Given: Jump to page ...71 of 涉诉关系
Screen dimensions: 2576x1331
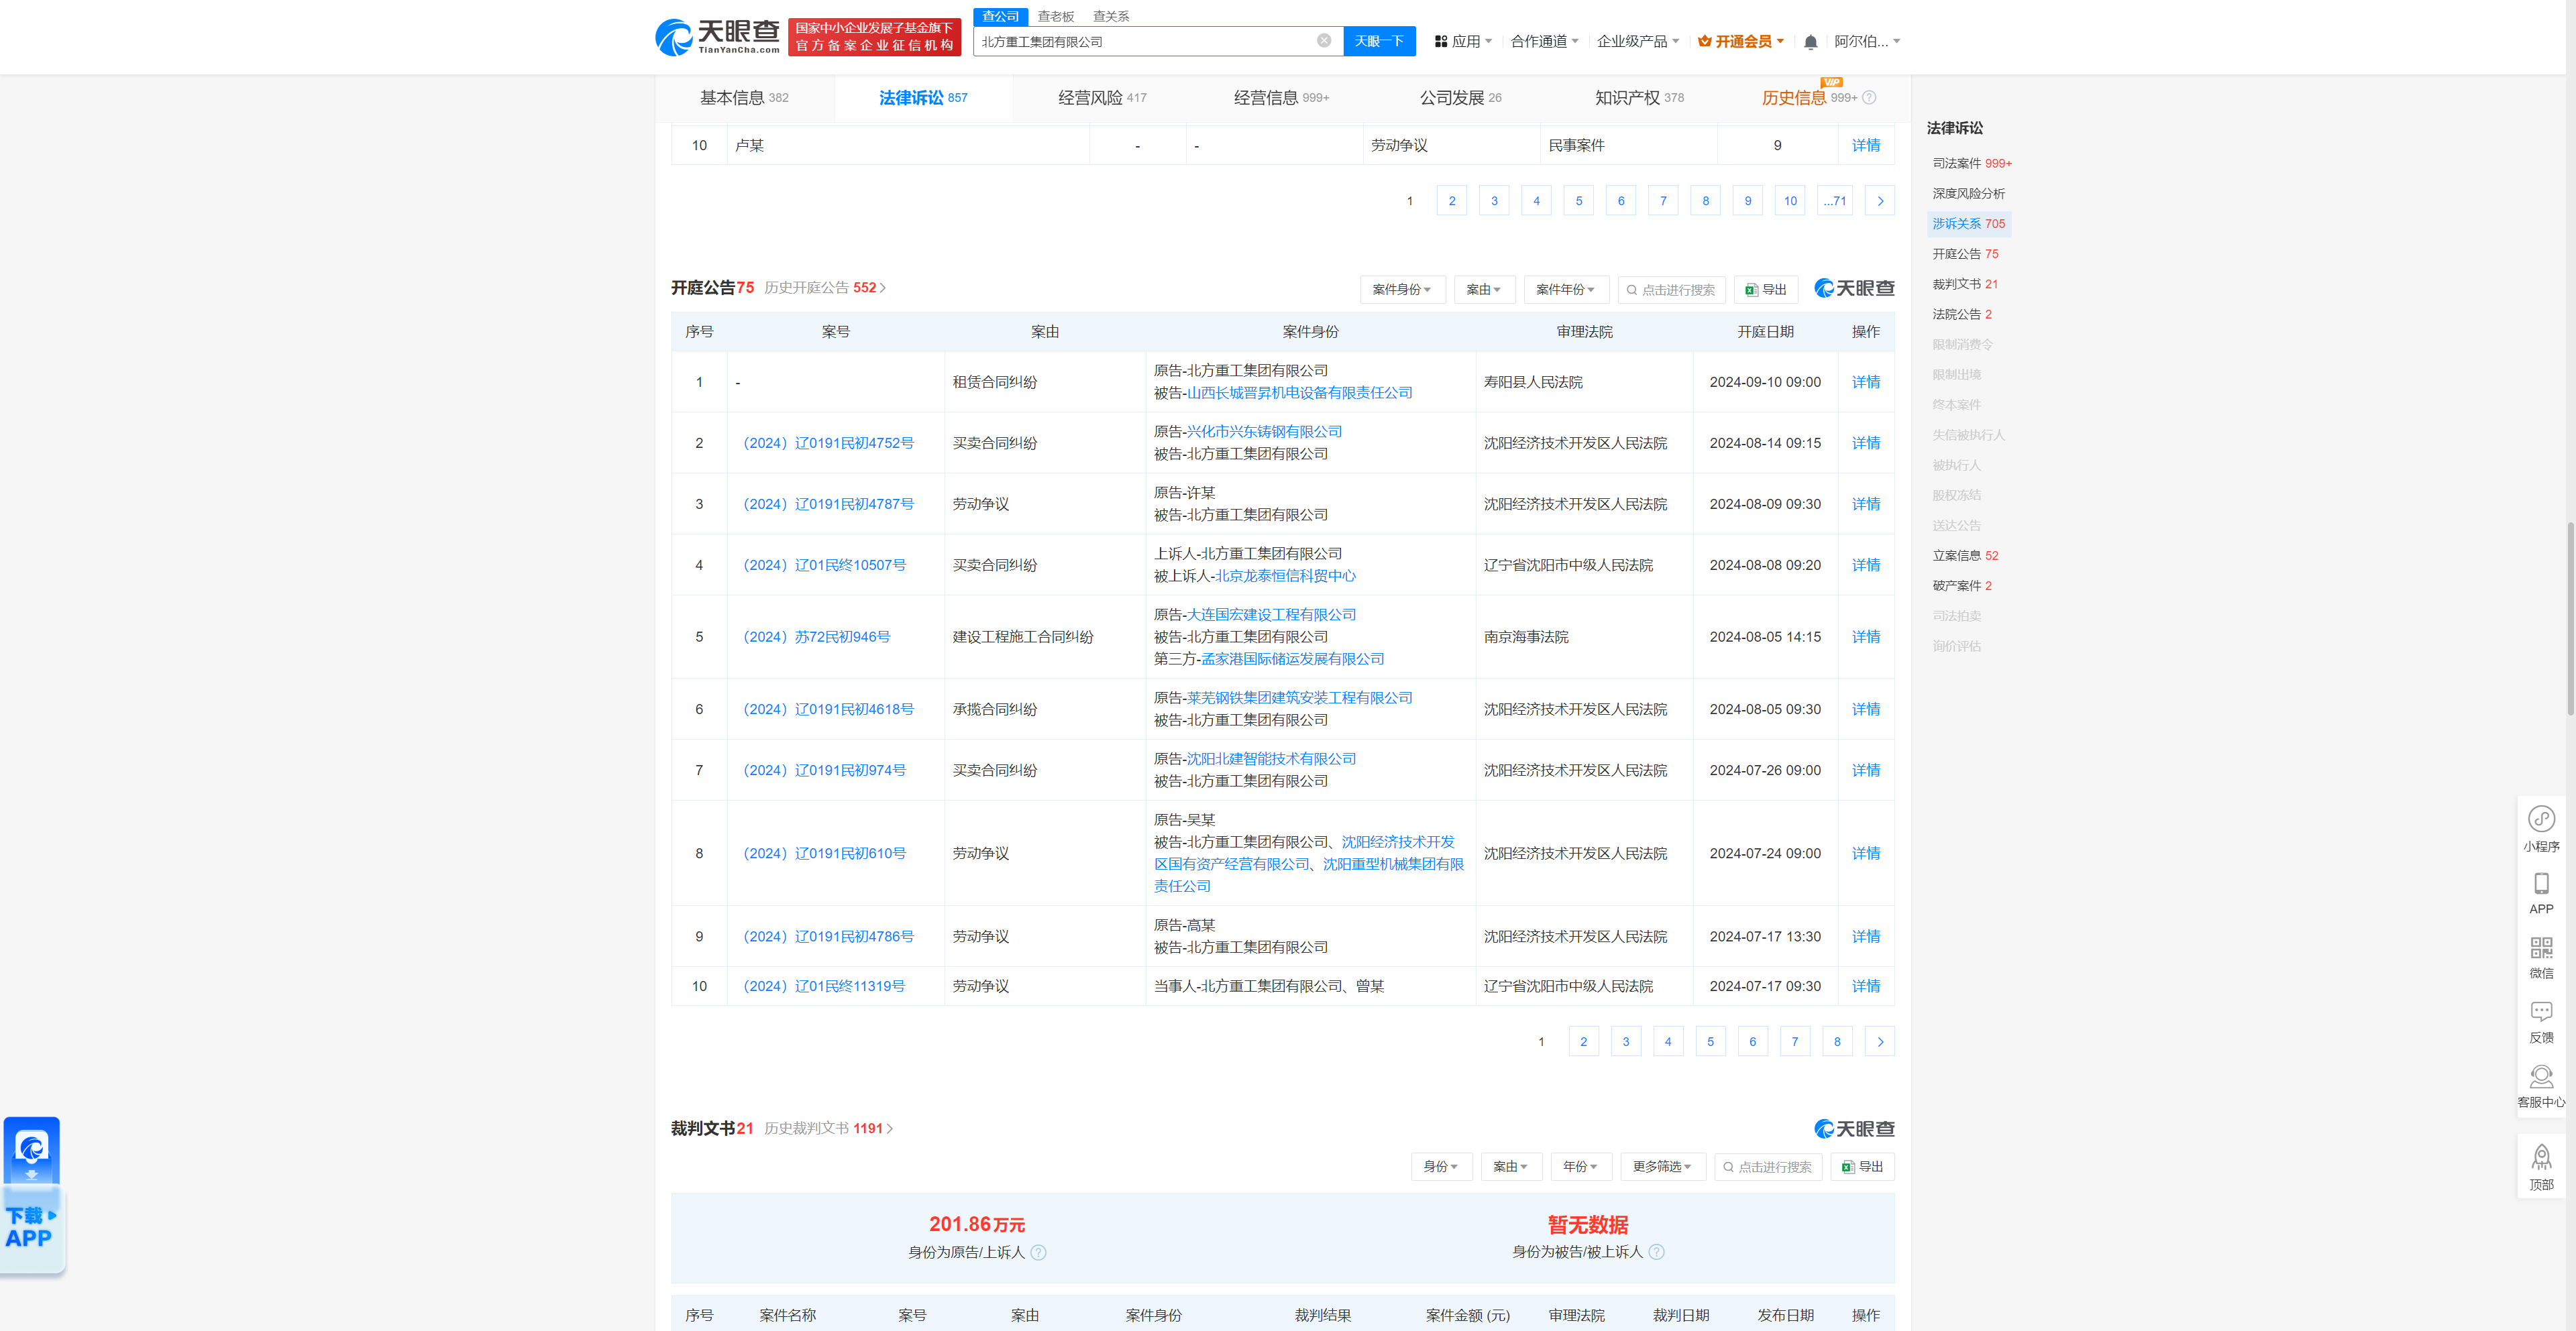Looking at the screenshot, I should pos(1834,201).
